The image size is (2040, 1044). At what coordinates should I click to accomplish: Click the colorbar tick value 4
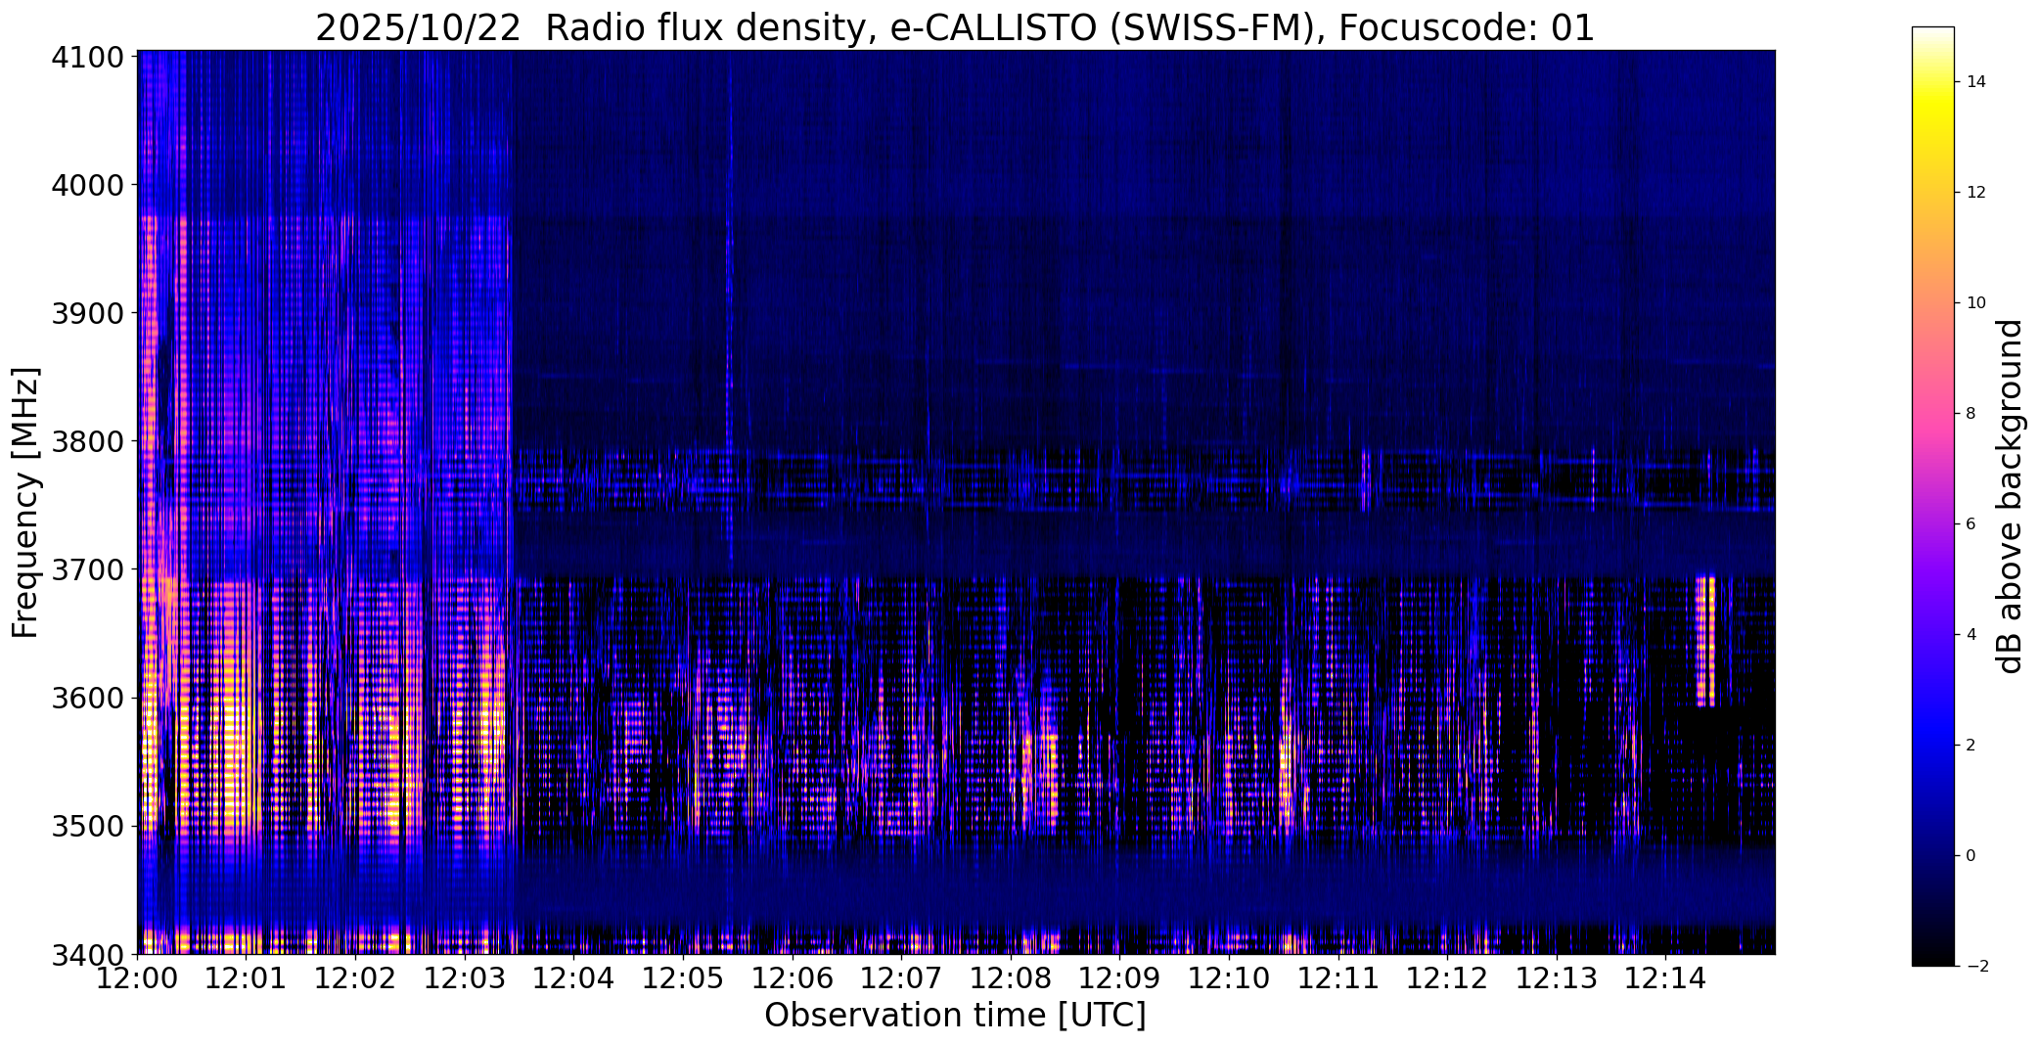tap(1971, 635)
